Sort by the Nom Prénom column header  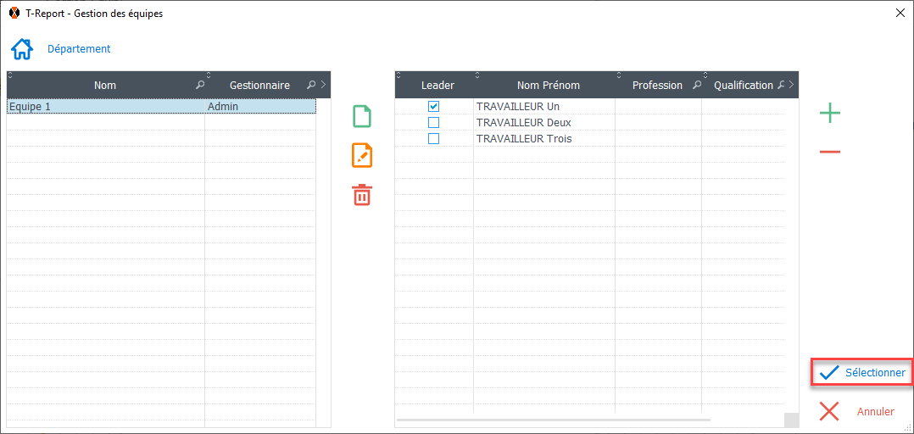(x=548, y=86)
